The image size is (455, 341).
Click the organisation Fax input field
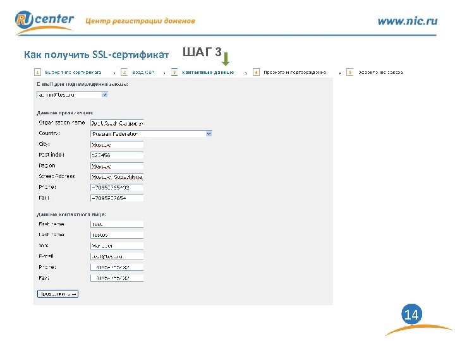pos(117,198)
